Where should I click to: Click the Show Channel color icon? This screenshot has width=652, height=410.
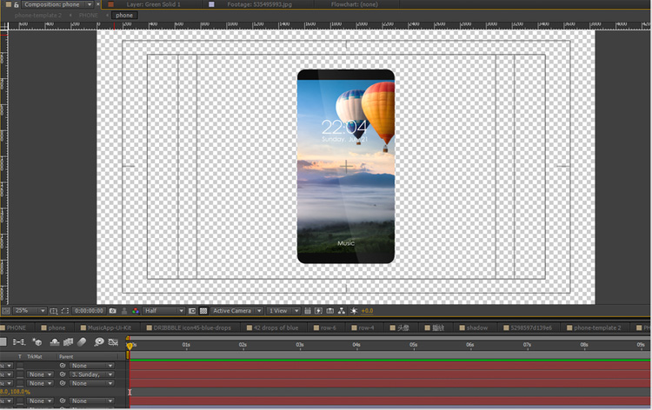136,310
